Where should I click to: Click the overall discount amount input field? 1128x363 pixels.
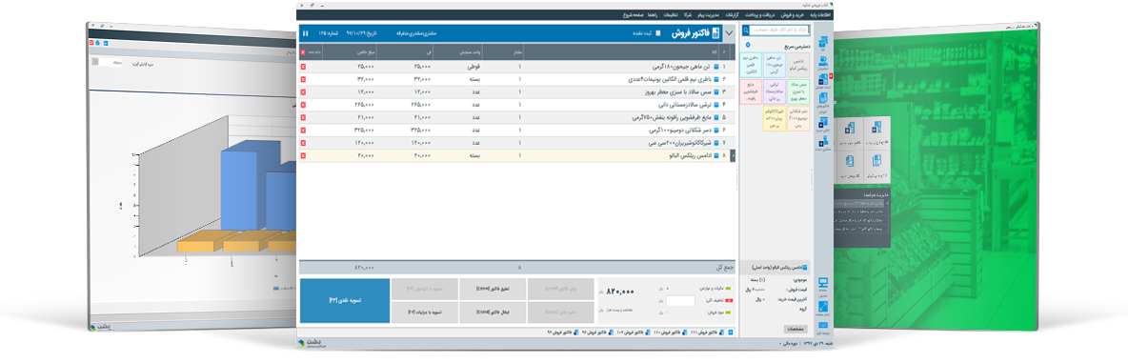(680, 300)
